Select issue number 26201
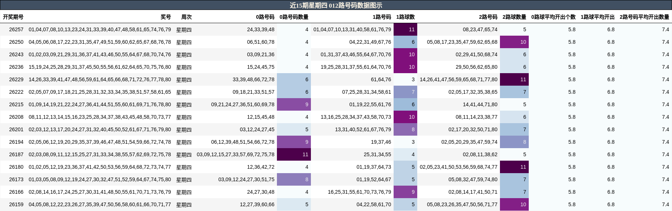The height and width of the screenshot is (211, 672). [16, 129]
